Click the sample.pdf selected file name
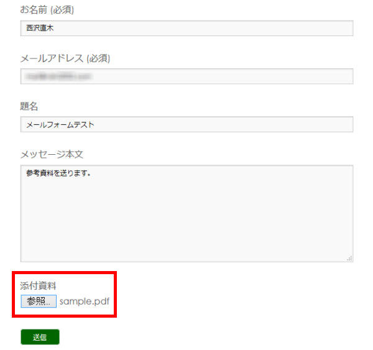Screen dimensions: 373x350 pyautogui.click(x=85, y=302)
